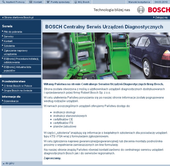Open Zgłoszenie naprawy urządzenia link
The width and height of the screenshot is (170, 166).
(x=16, y=52)
